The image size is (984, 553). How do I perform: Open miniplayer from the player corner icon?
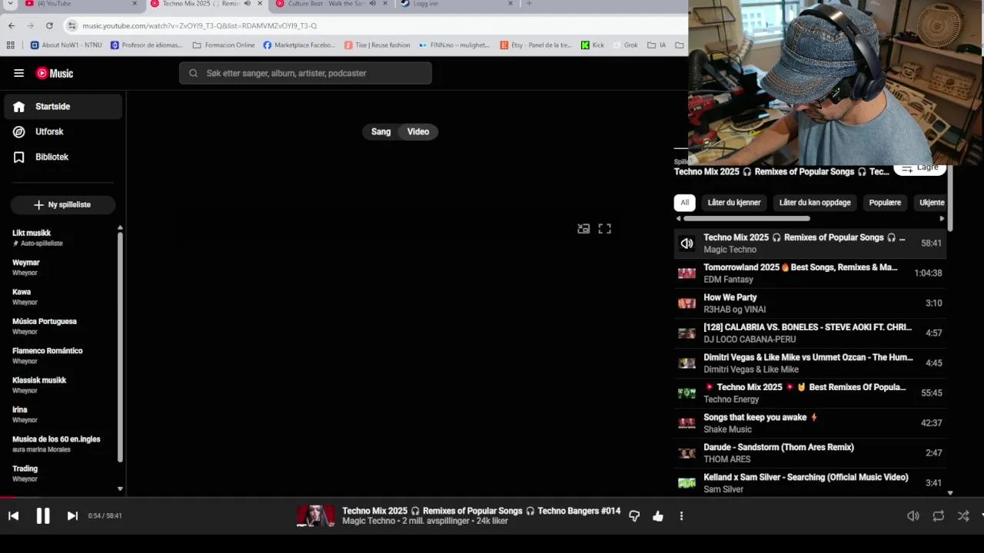click(583, 229)
